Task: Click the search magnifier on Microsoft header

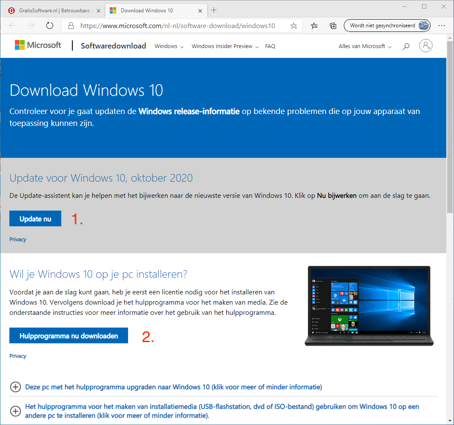Action: pos(406,46)
